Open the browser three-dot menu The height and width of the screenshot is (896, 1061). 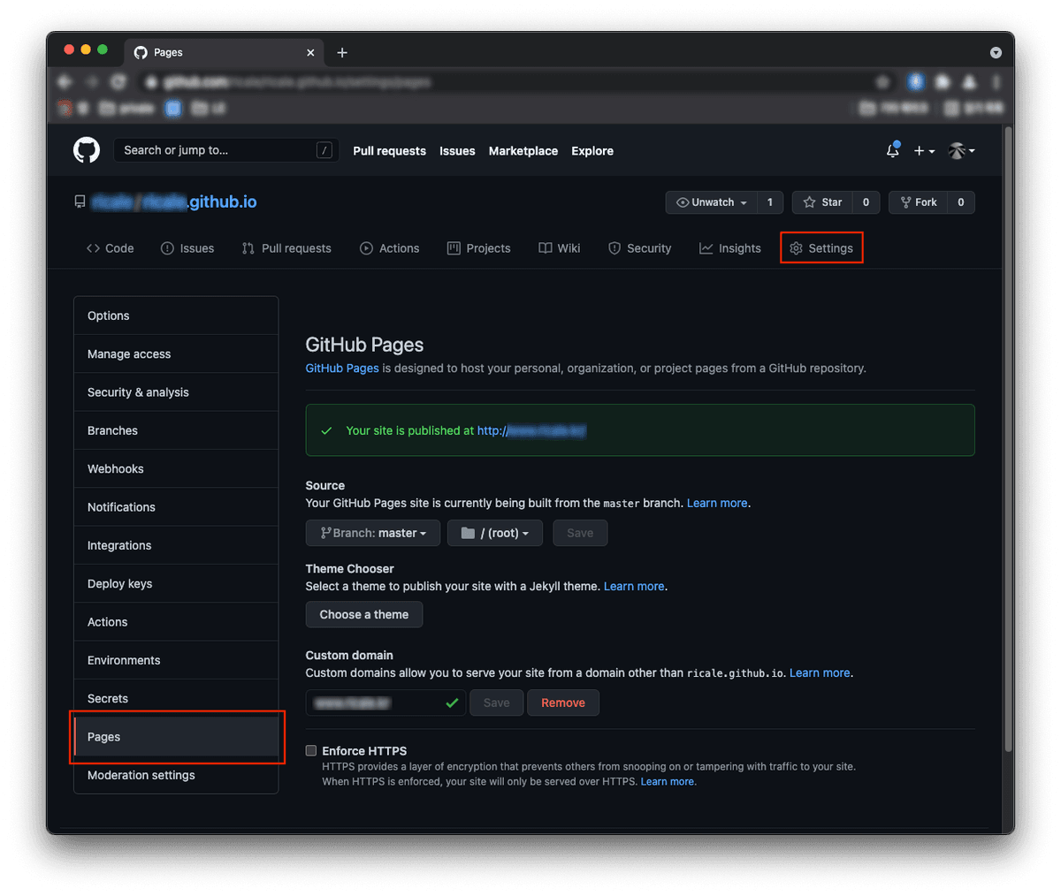tap(996, 81)
